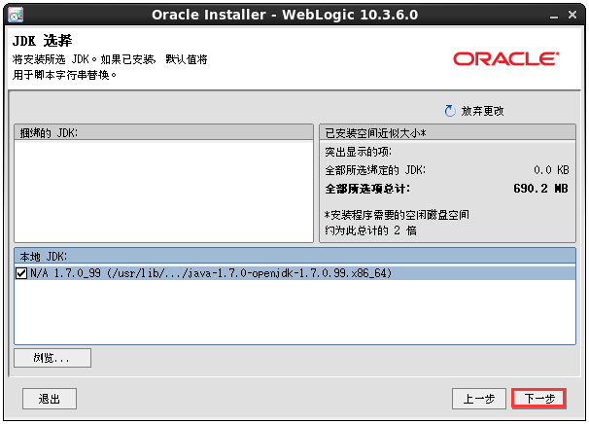Viewport: 589px width, 424px height.
Task: Click the Oracle logo
Action: [x=506, y=59]
